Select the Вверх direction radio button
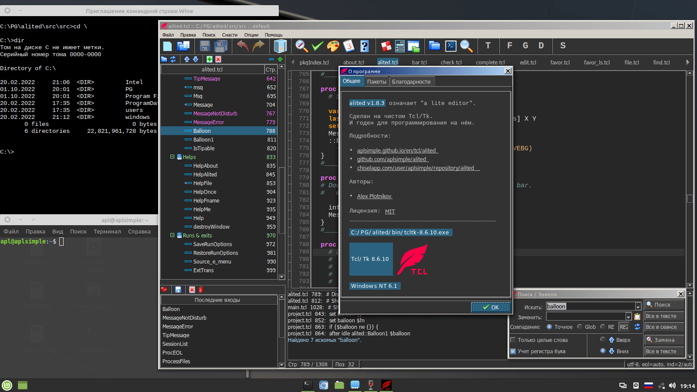Image resolution: width=697 pixels, height=392 pixels. pos(603,340)
